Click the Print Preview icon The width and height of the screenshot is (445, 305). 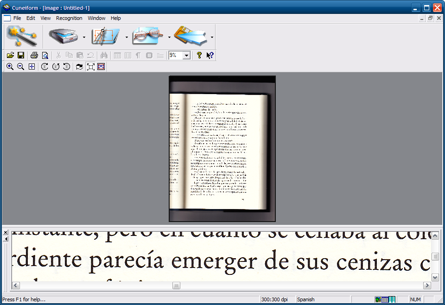click(45, 55)
